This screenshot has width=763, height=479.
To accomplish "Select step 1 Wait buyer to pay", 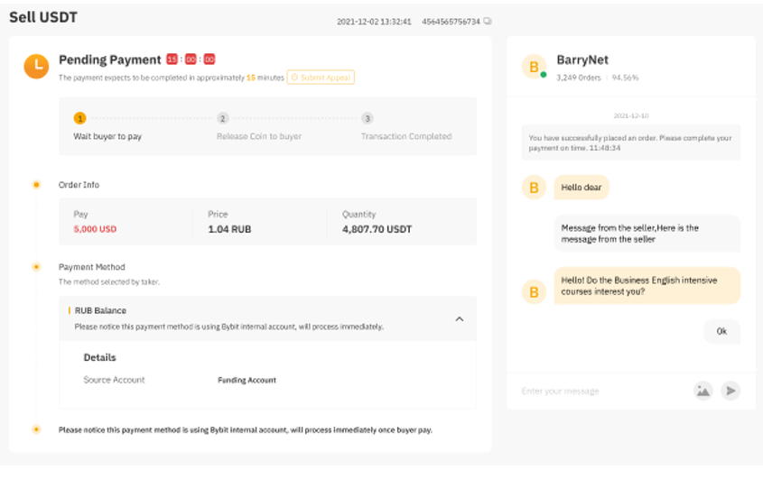I will (x=80, y=118).
